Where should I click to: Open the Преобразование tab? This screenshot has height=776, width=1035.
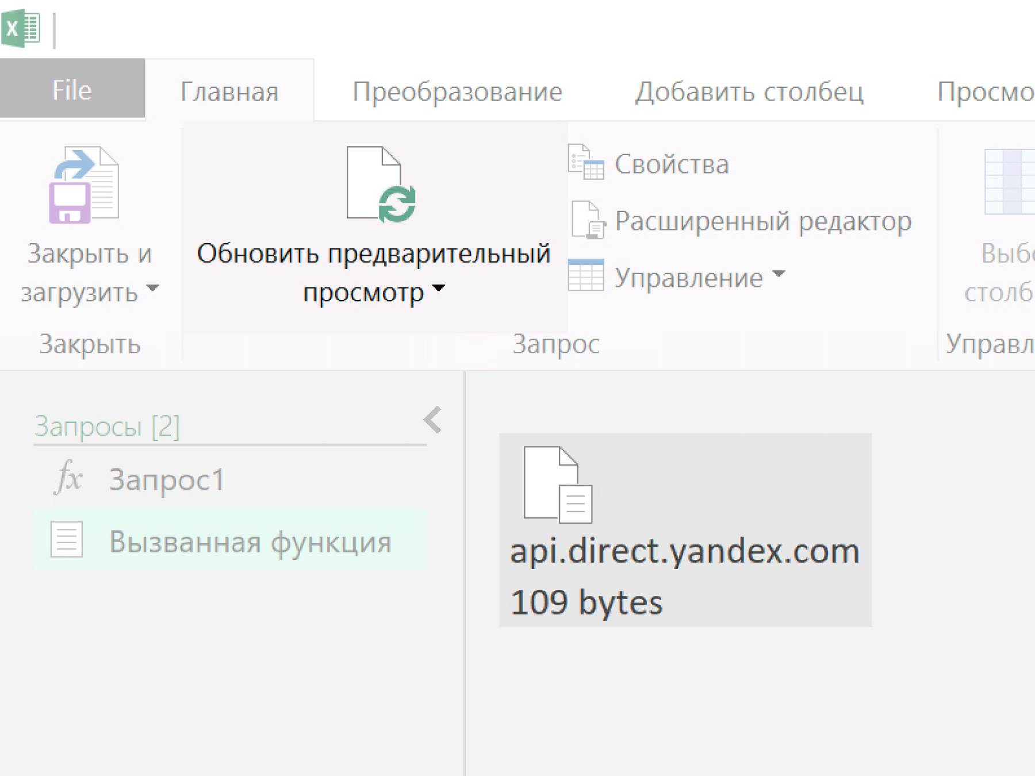point(457,91)
